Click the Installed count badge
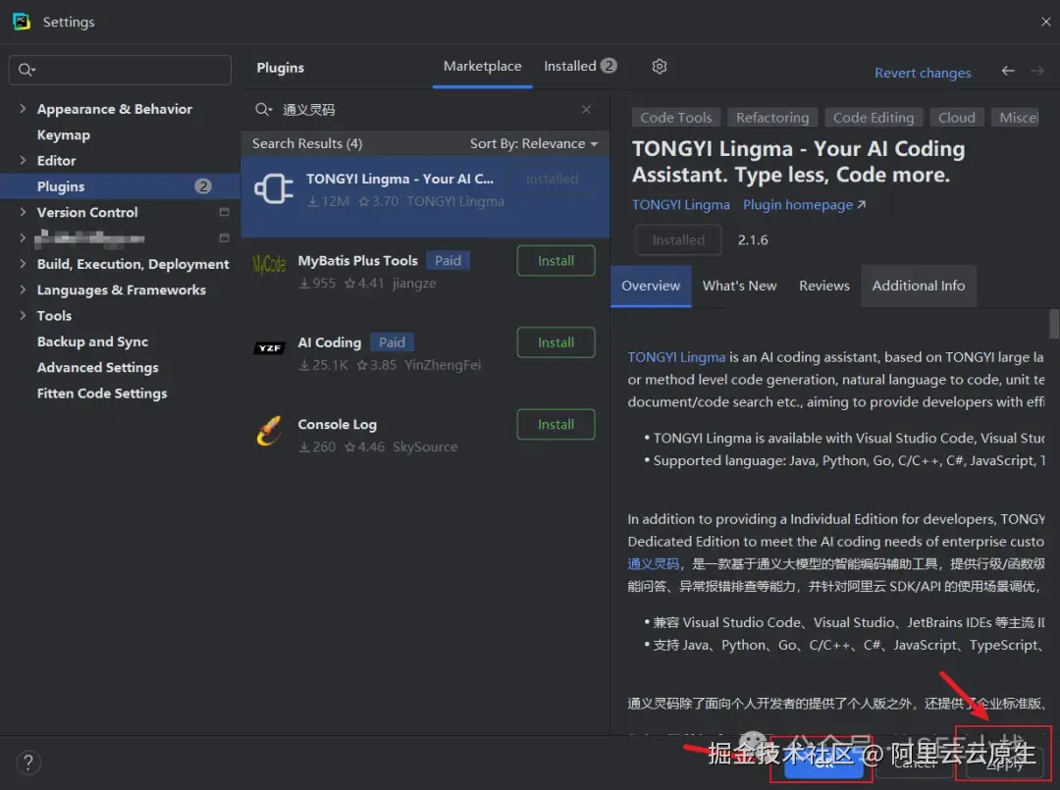 pyautogui.click(x=609, y=66)
